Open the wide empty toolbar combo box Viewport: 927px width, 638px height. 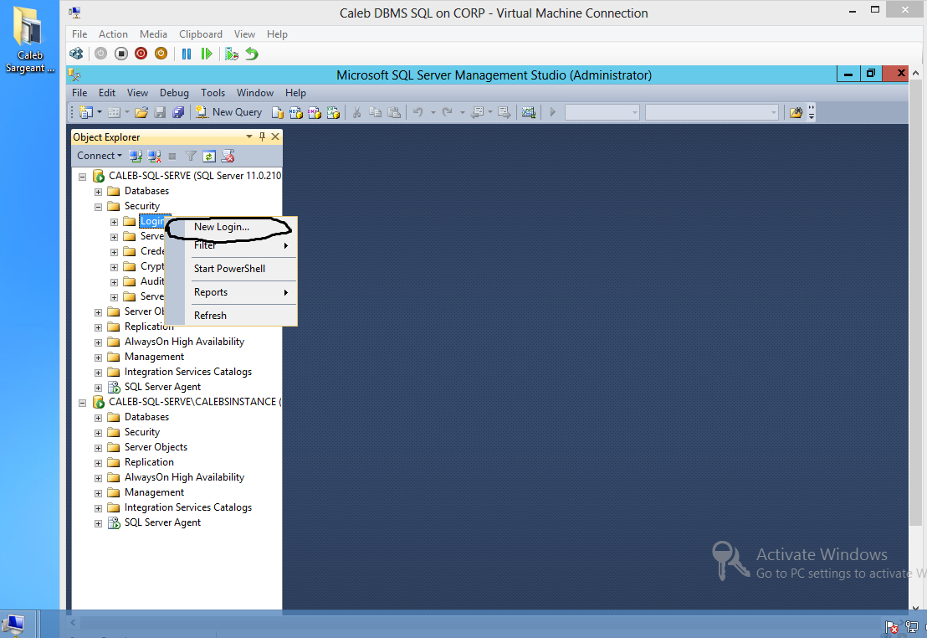712,112
